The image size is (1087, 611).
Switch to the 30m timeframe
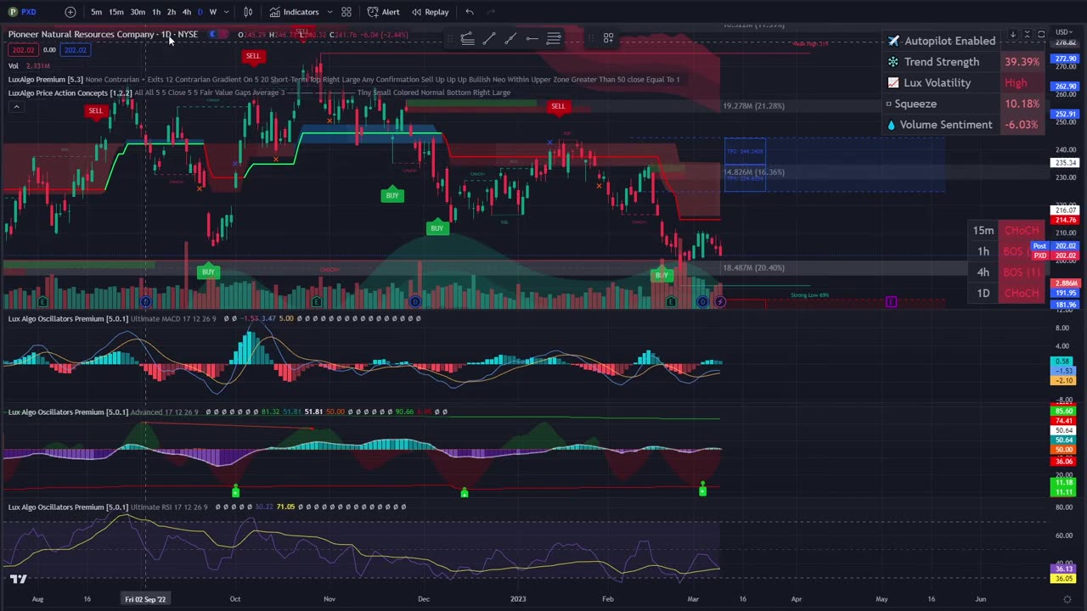(x=138, y=12)
